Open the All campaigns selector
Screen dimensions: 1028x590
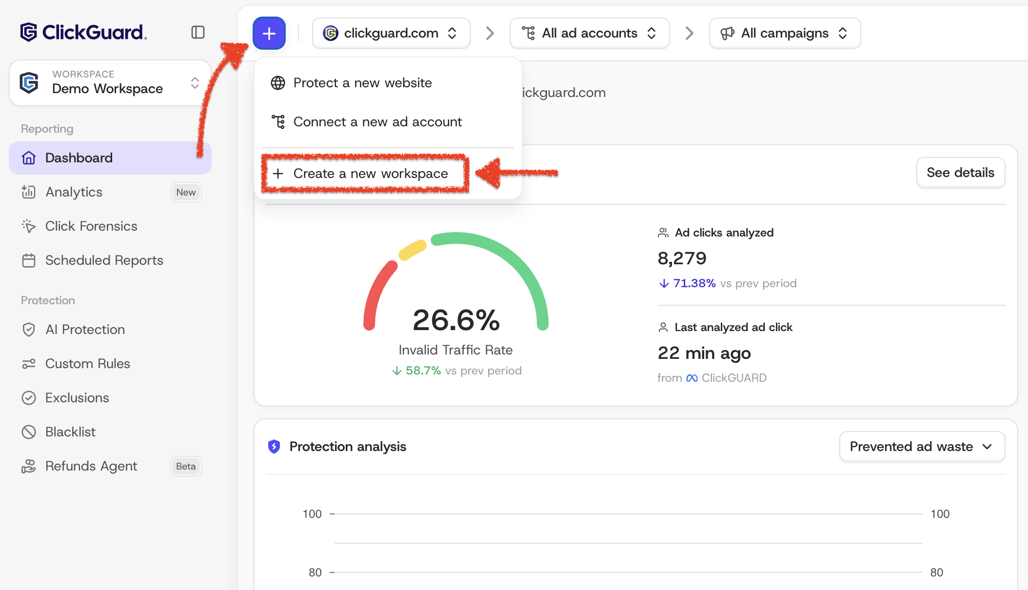coord(785,33)
